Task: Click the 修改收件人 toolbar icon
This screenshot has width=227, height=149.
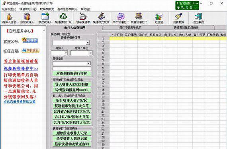Action: [x=45, y=18]
